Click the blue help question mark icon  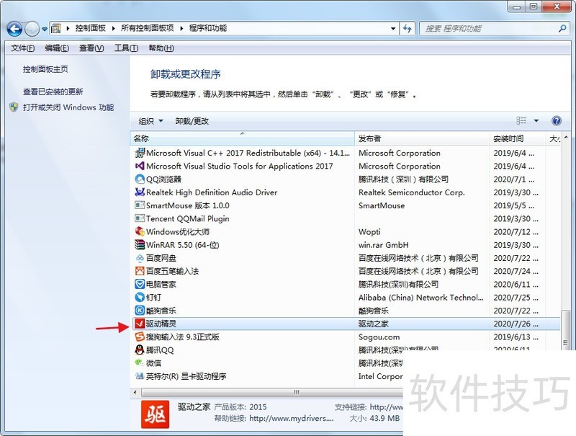click(x=557, y=120)
